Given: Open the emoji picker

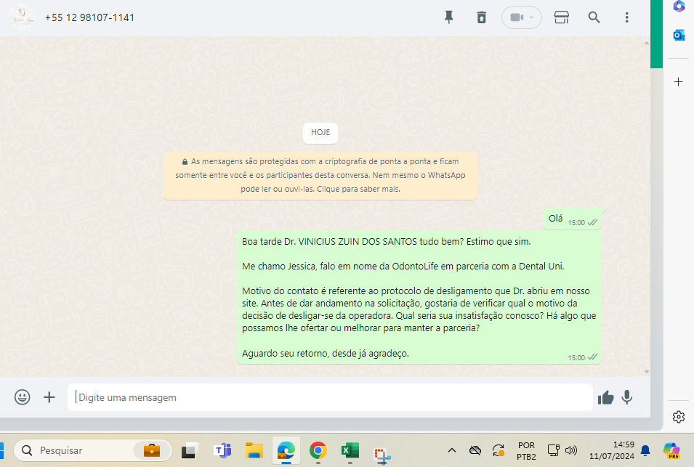Looking at the screenshot, I should 22,397.
